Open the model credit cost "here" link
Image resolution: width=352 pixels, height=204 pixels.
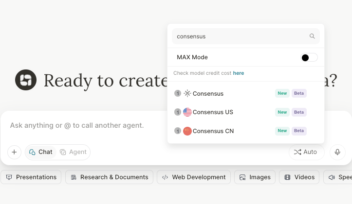(x=239, y=73)
